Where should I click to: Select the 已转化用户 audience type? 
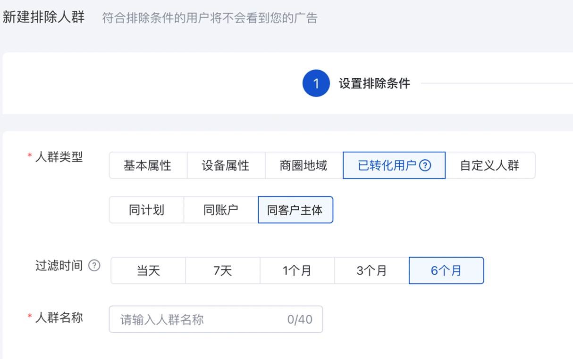387,166
